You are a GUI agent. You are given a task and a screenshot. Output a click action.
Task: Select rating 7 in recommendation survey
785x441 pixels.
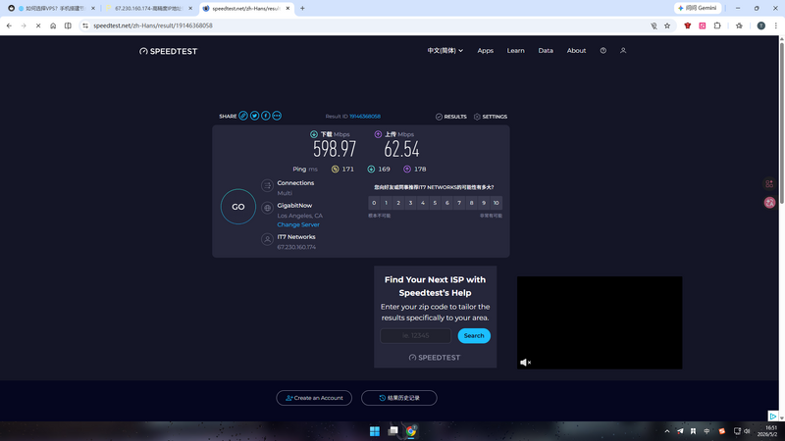tap(459, 203)
